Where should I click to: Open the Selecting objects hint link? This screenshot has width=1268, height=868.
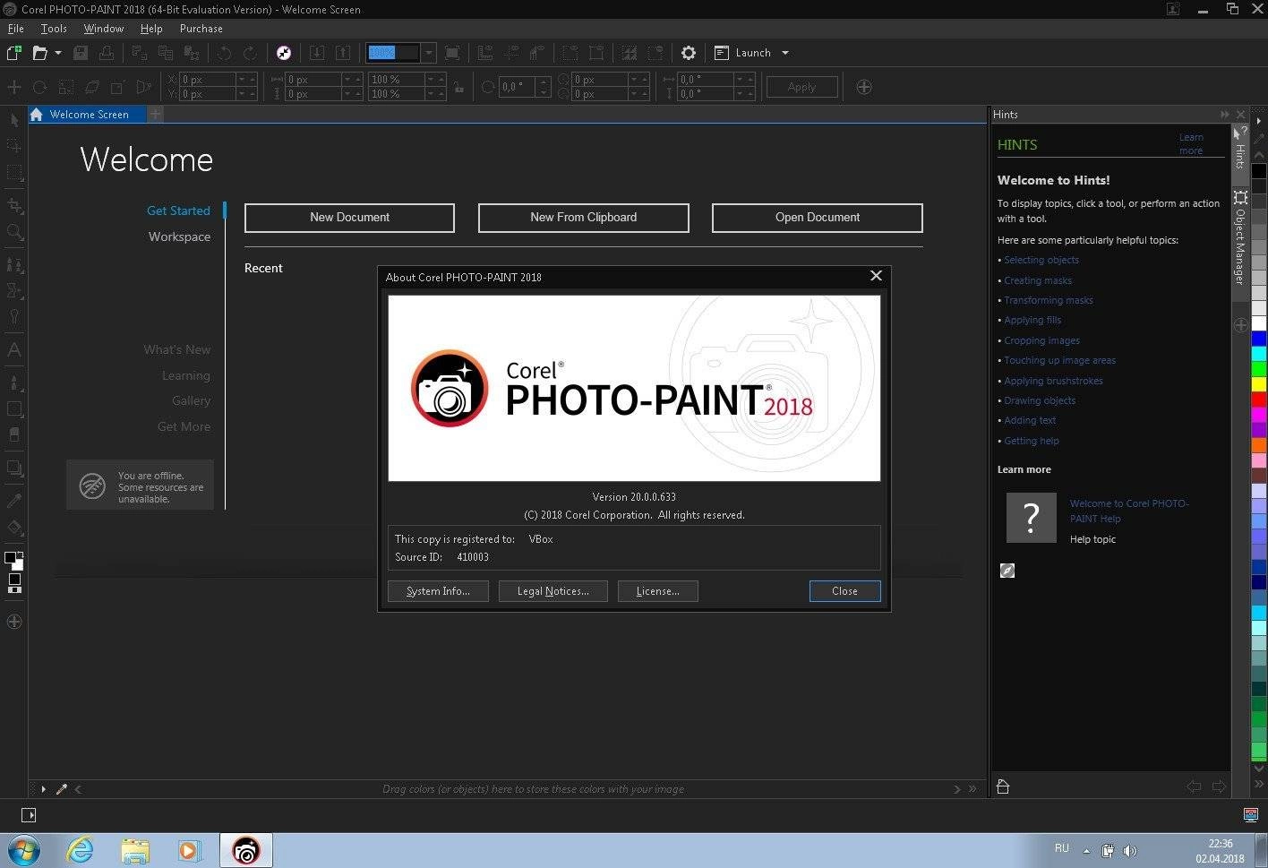(x=1041, y=260)
